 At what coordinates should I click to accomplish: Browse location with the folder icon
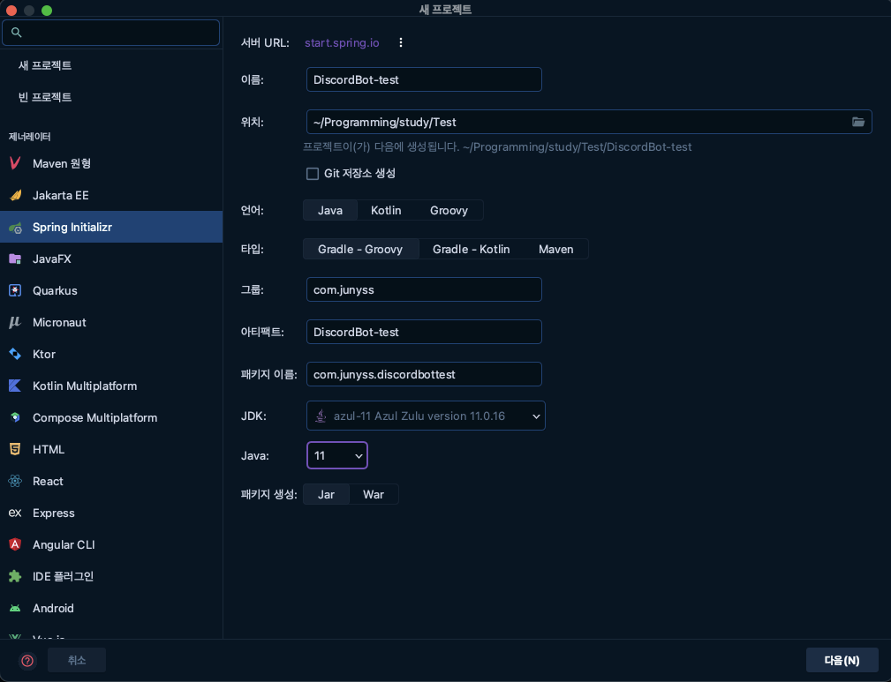[858, 122]
